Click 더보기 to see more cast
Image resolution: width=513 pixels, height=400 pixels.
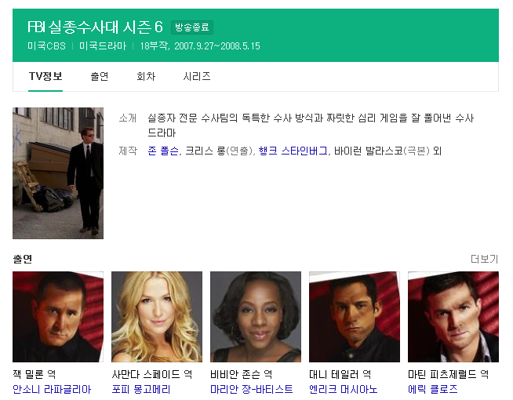click(x=484, y=259)
